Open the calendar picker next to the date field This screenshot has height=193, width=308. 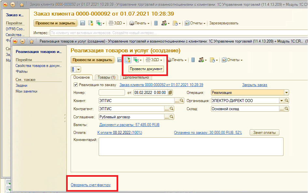(170, 92)
